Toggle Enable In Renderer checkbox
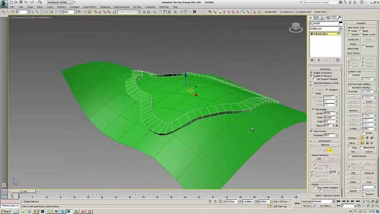The height and width of the screenshot is (214, 380). click(x=311, y=73)
